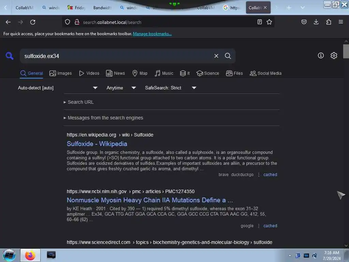Open the en.wikipedia.org result URL
Image resolution: width=349 pixels, height=262 pixels.
click(110, 135)
